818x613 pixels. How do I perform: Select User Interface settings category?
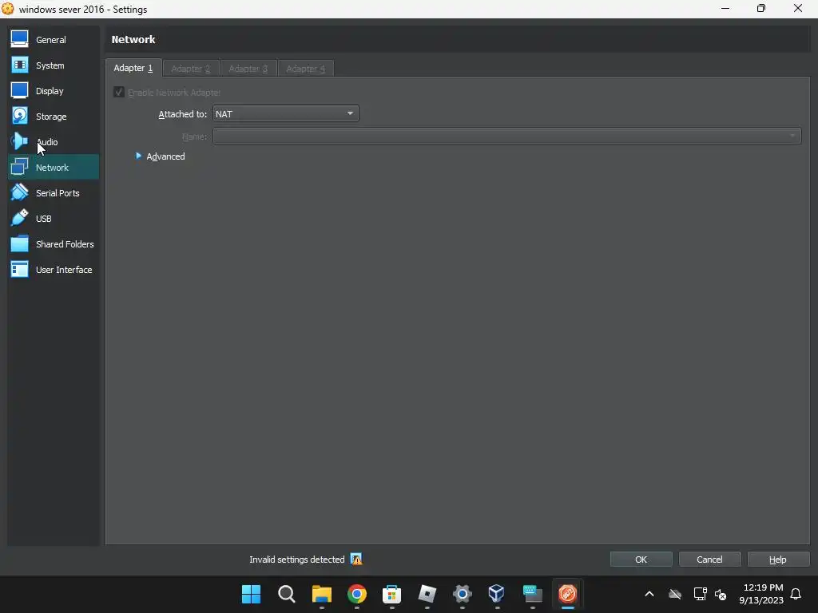[x=54, y=270]
